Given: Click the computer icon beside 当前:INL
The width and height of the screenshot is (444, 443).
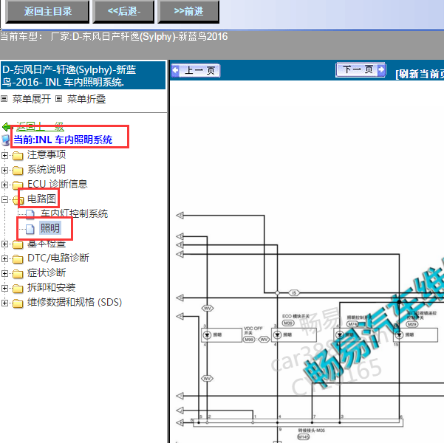Looking at the screenshot, I should coord(5,141).
